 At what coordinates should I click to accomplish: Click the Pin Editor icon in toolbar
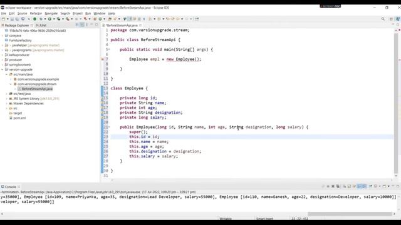coord(197,19)
